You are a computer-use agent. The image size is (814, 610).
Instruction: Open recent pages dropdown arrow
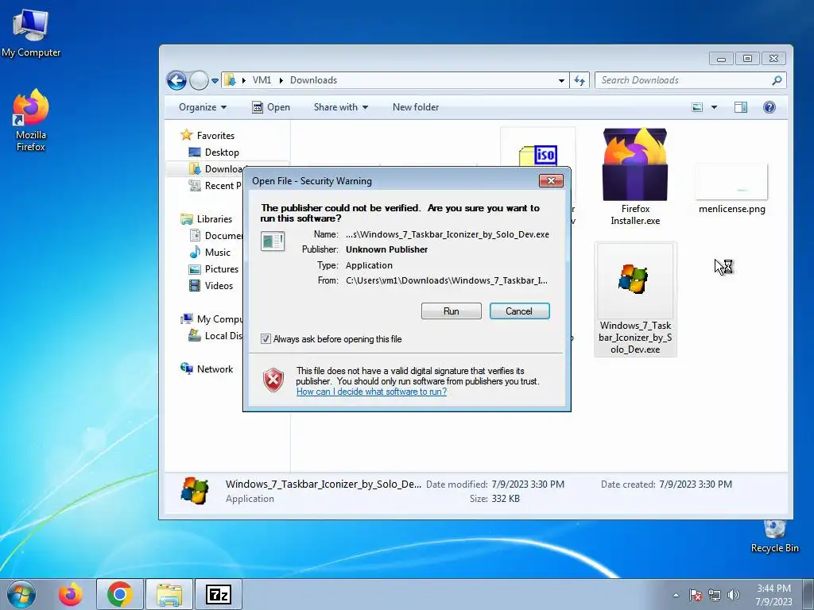[215, 81]
